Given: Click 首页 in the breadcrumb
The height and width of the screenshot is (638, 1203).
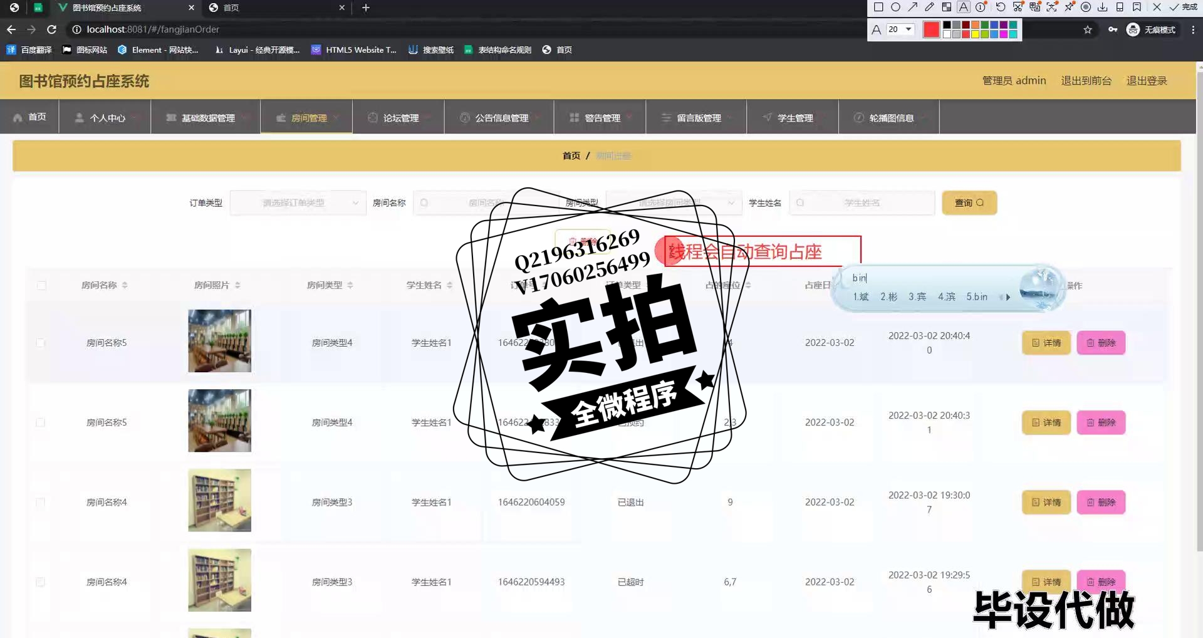Looking at the screenshot, I should (571, 155).
